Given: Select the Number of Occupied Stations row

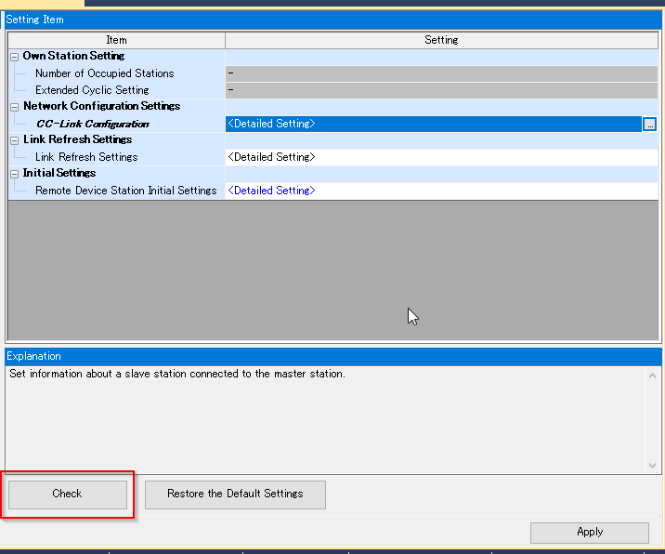Looking at the screenshot, I should (332, 73).
